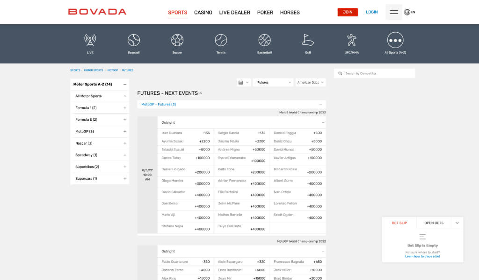The height and width of the screenshot is (280, 479).
Task: Expand Supercars (1) category
Action: click(x=124, y=179)
